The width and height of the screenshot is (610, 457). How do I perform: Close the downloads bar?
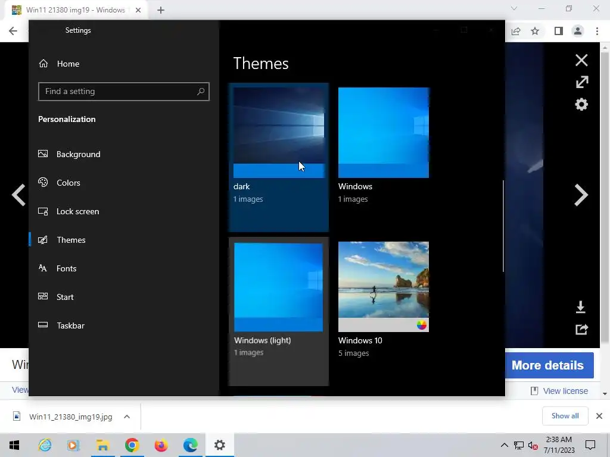(x=599, y=416)
